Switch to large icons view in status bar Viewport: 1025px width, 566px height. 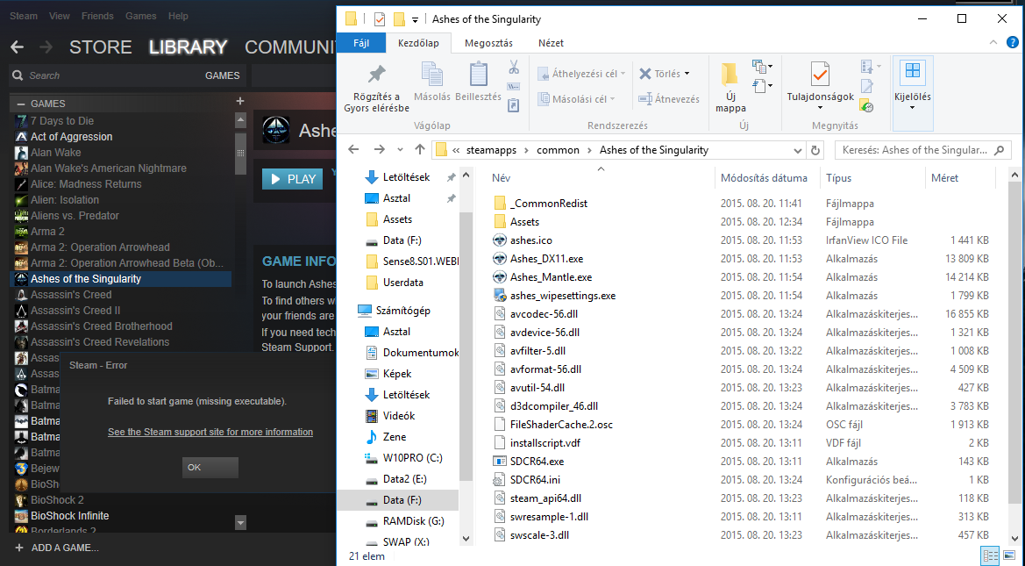[x=1011, y=556]
